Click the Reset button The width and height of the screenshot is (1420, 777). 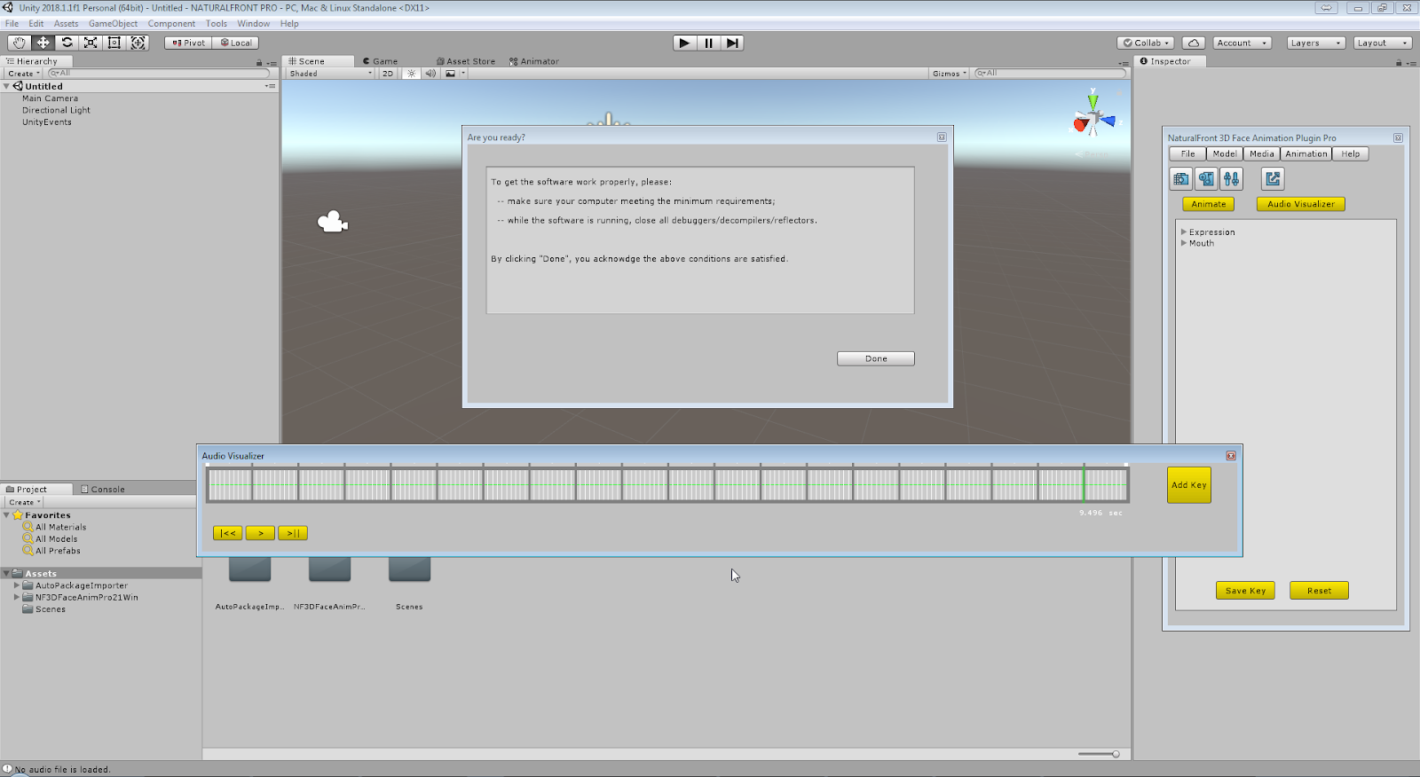coord(1319,591)
